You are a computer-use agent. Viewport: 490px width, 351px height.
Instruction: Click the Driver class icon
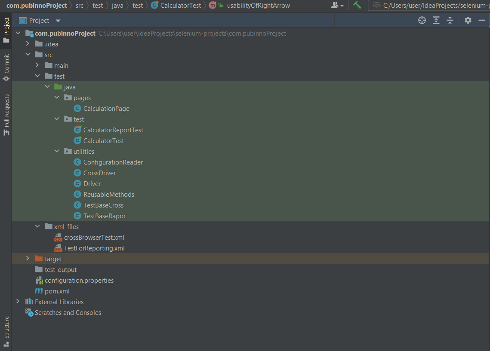coord(77,183)
